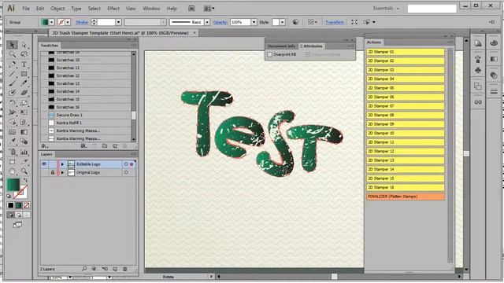Image resolution: width=504 pixels, height=283 pixels.
Task: Enable the Overprint Fill checkbox
Action: click(x=269, y=54)
